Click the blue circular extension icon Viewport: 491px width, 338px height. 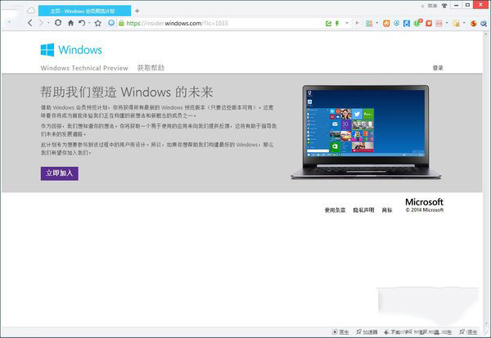(x=396, y=23)
